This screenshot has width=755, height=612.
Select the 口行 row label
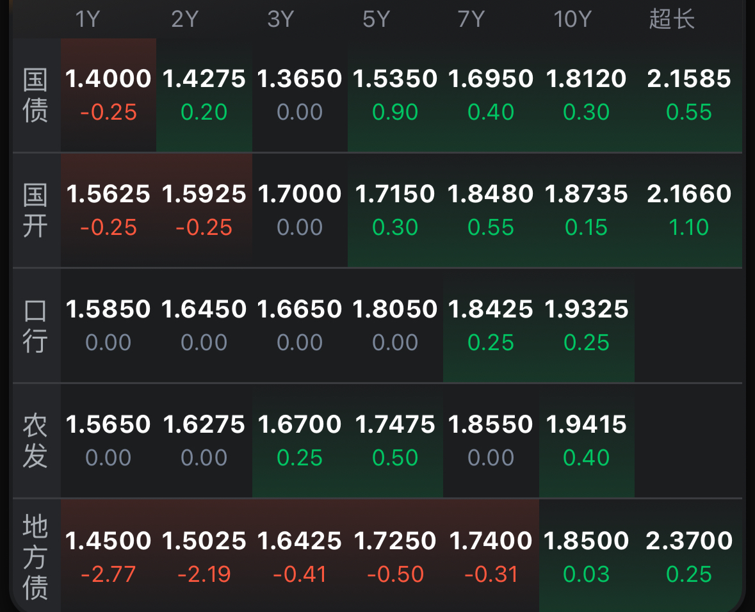pyautogui.click(x=36, y=326)
